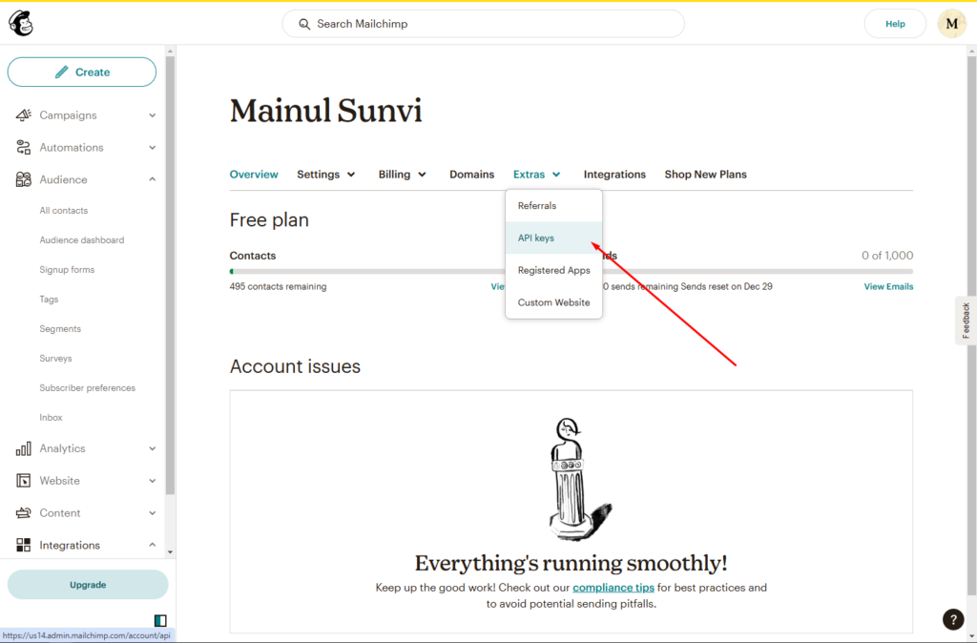Select the Overview tab

(x=254, y=175)
